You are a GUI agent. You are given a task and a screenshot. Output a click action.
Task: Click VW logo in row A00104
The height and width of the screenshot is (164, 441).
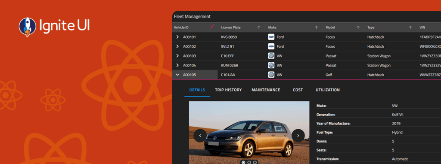271,65
